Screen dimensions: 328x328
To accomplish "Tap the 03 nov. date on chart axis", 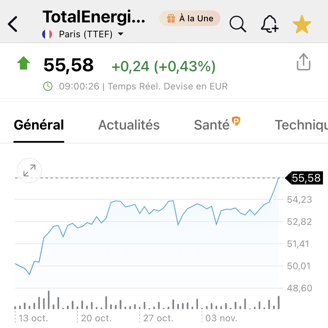I will coord(221,318).
